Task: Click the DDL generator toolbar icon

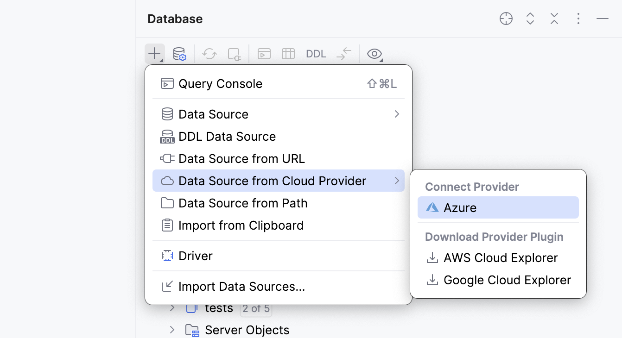Action: click(316, 53)
